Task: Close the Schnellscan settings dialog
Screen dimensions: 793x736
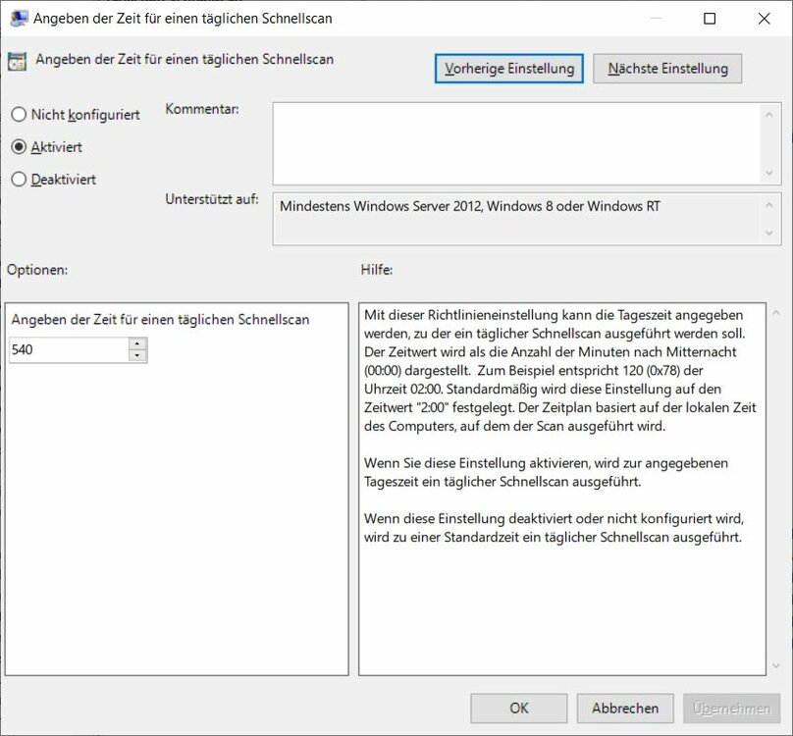Action: (765, 18)
